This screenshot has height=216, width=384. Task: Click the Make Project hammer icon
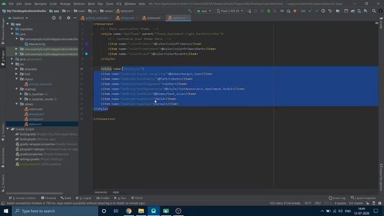click(190, 11)
